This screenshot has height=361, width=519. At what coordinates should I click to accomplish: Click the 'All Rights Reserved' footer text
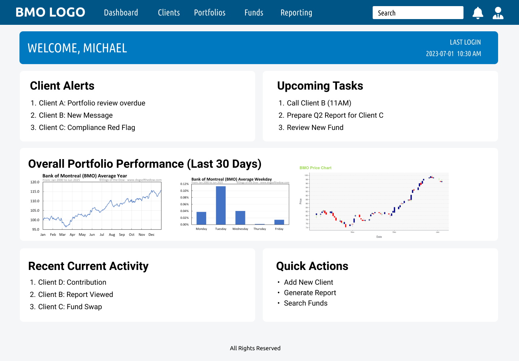pos(255,348)
